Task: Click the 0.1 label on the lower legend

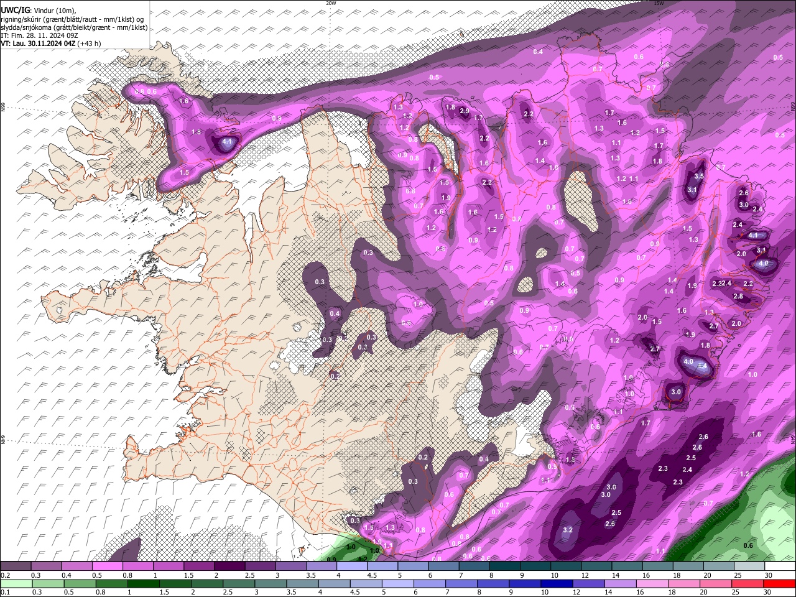Action: (x=5, y=593)
